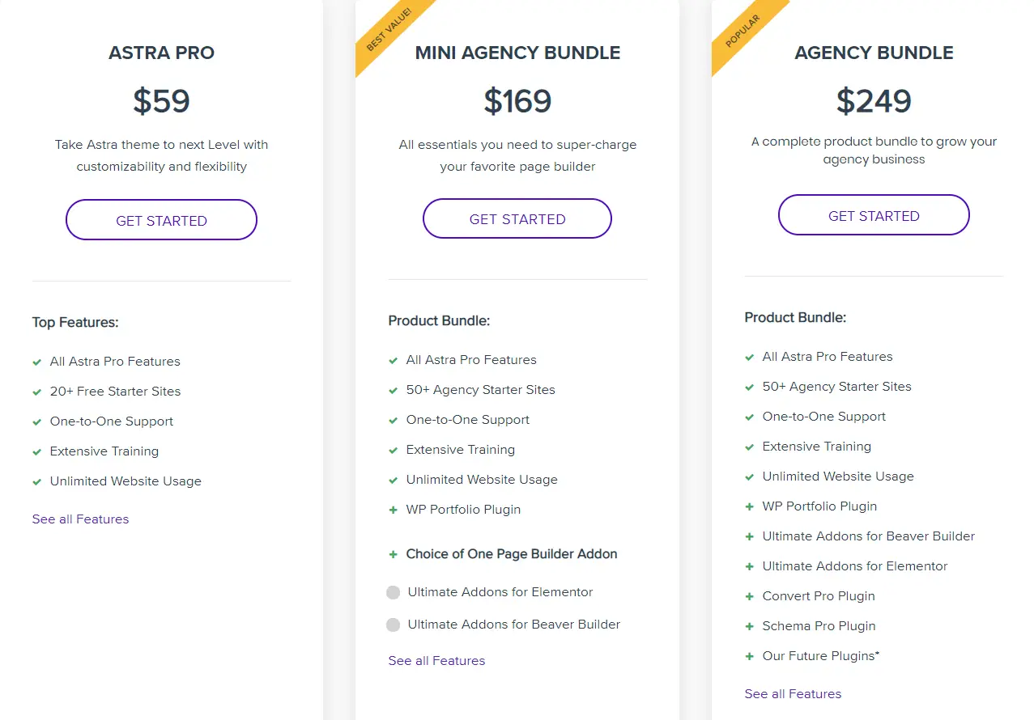Click Get Started under Astra Pro
1034x720 pixels.
point(161,220)
